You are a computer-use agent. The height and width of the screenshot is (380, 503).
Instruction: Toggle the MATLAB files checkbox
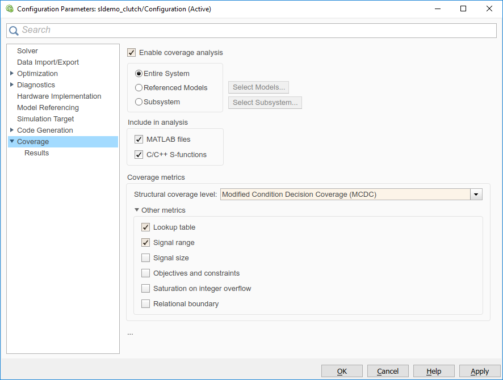[x=139, y=140]
